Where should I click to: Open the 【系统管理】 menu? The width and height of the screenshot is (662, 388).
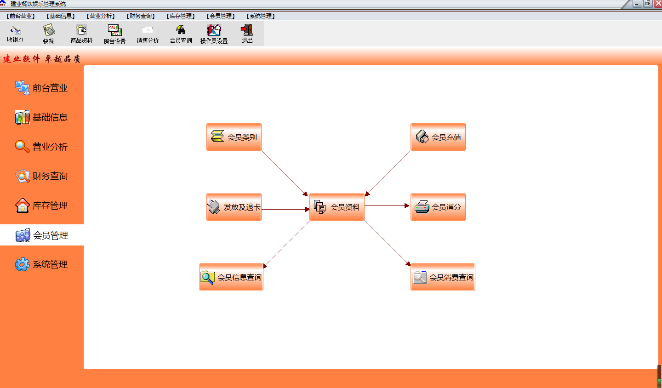[x=261, y=16]
